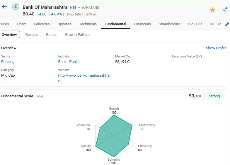Switch to the Results sub-tab
This screenshot has width=230, height=165.
[32, 35]
